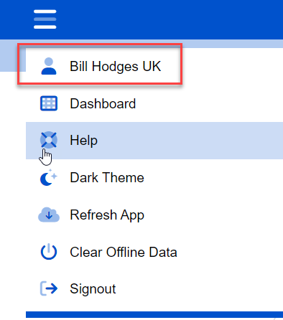Select the Refresh App label
Image resolution: width=283 pixels, height=320 pixels.
pos(107,215)
